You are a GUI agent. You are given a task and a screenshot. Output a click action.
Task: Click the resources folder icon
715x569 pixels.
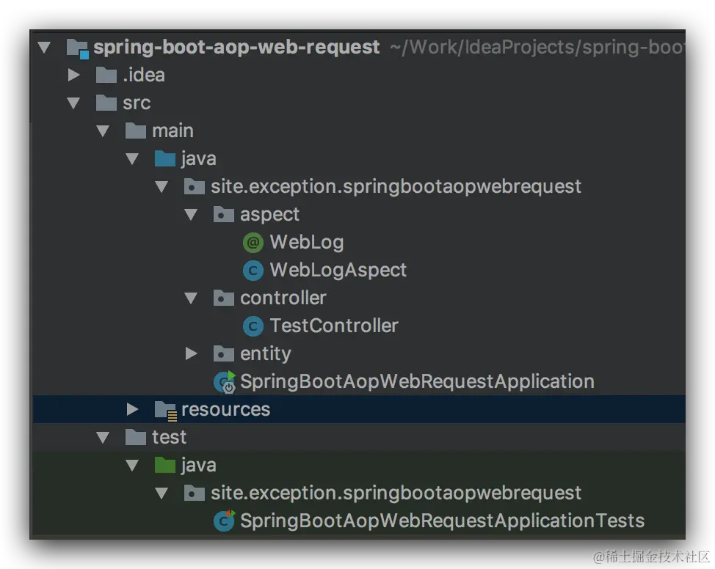[x=165, y=410]
